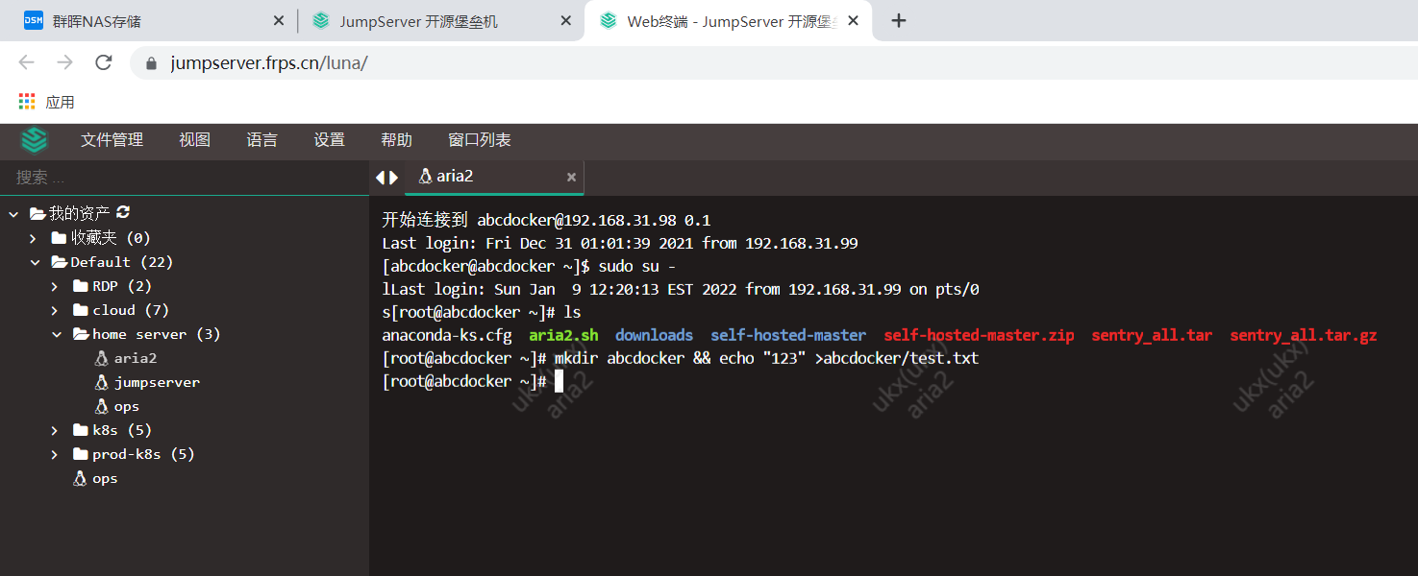The image size is (1418, 576).
Task: Open the 文件管理 menu
Action: tap(112, 140)
